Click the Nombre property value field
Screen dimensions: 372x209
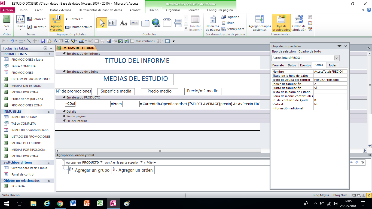pyautogui.click(x=330, y=72)
